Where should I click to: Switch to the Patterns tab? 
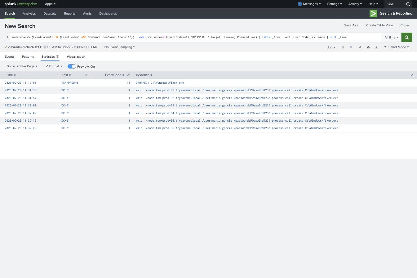tap(28, 57)
